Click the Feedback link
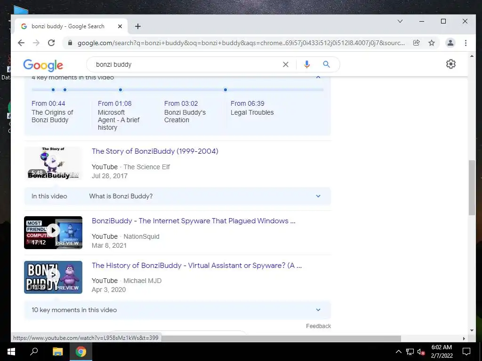Screen dimensions: 482x361 319,326
